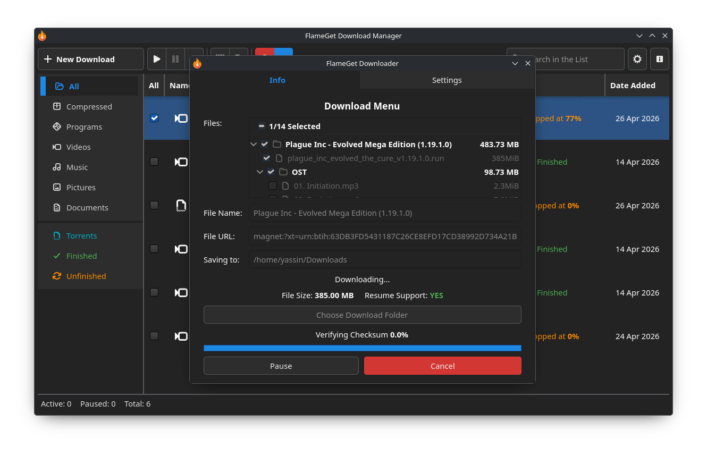Click the red Cancel button

[443, 366]
